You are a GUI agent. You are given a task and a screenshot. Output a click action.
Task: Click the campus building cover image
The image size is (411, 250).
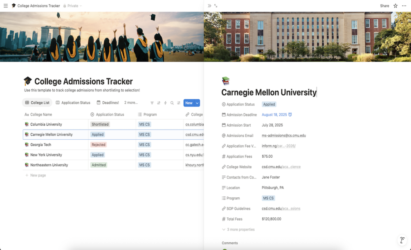point(308,37)
